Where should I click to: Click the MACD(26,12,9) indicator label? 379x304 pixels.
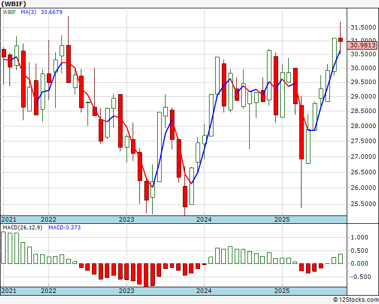tap(22, 228)
